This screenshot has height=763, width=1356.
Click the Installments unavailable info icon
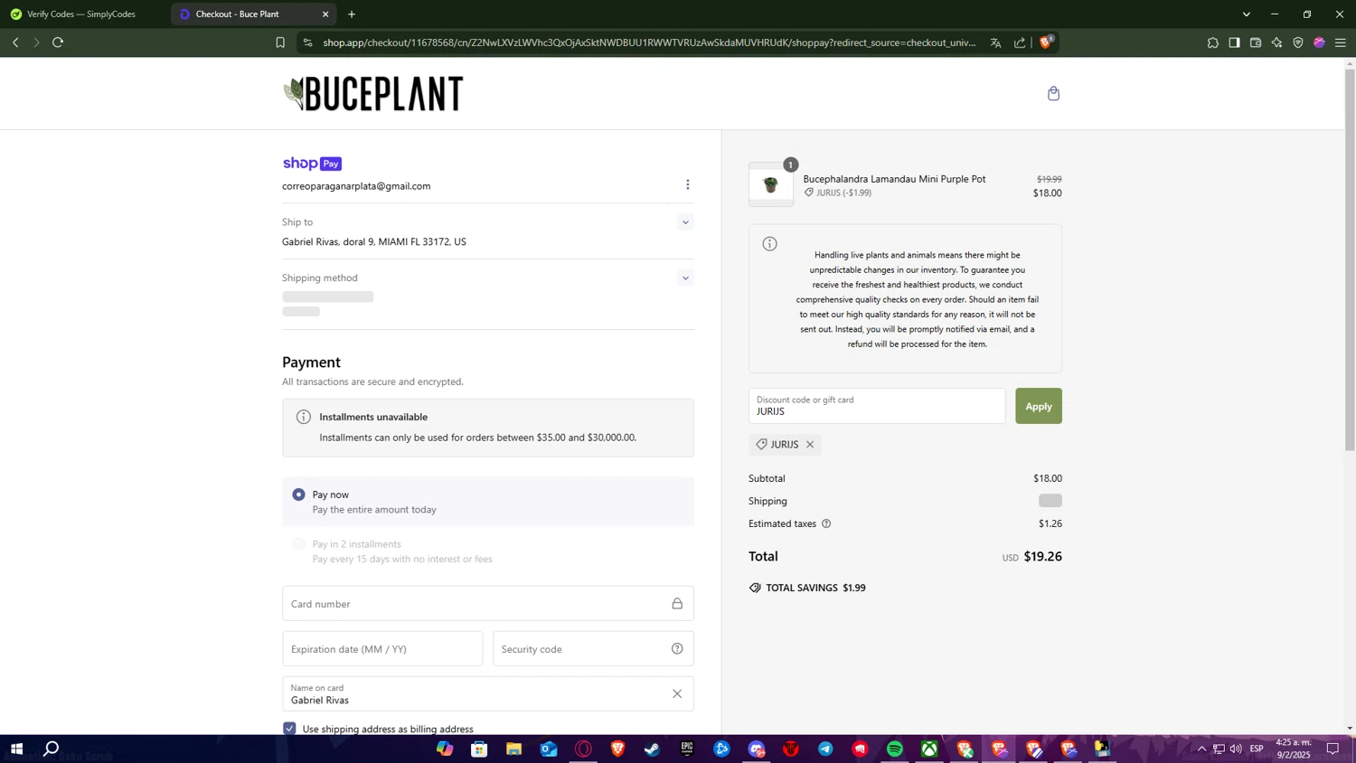point(304,417)
